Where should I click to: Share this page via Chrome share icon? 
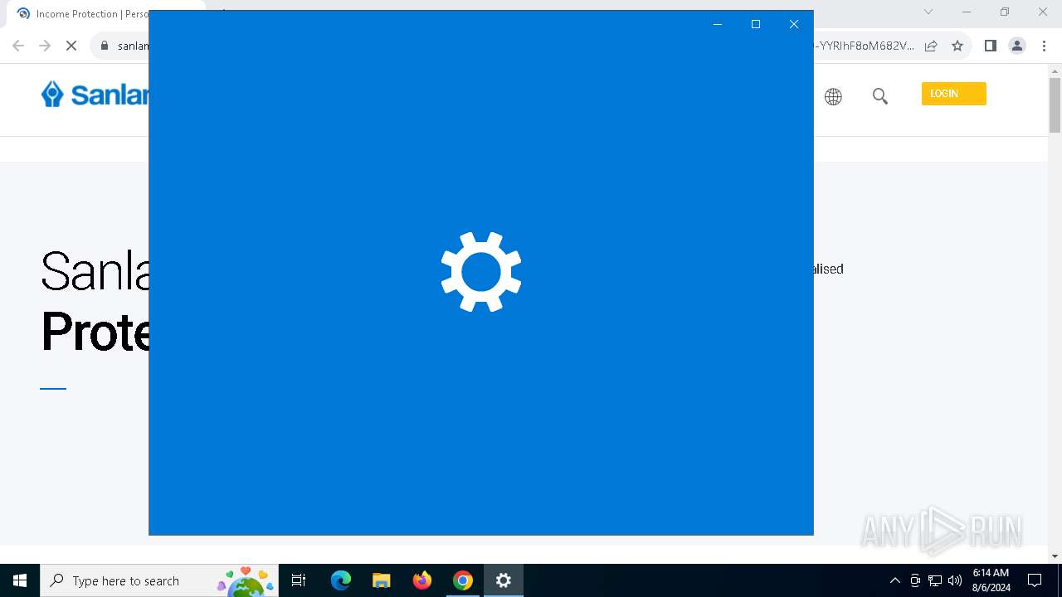(x=931, y=46)
